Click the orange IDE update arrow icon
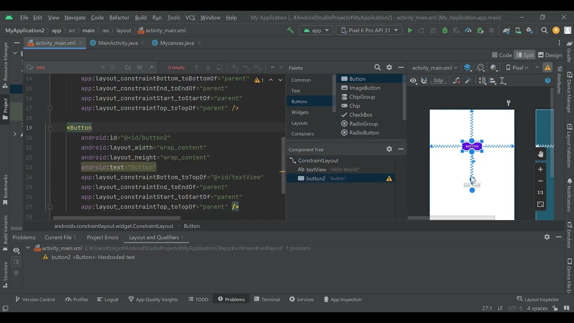This screenshot has width=574, height=323. 556,31
